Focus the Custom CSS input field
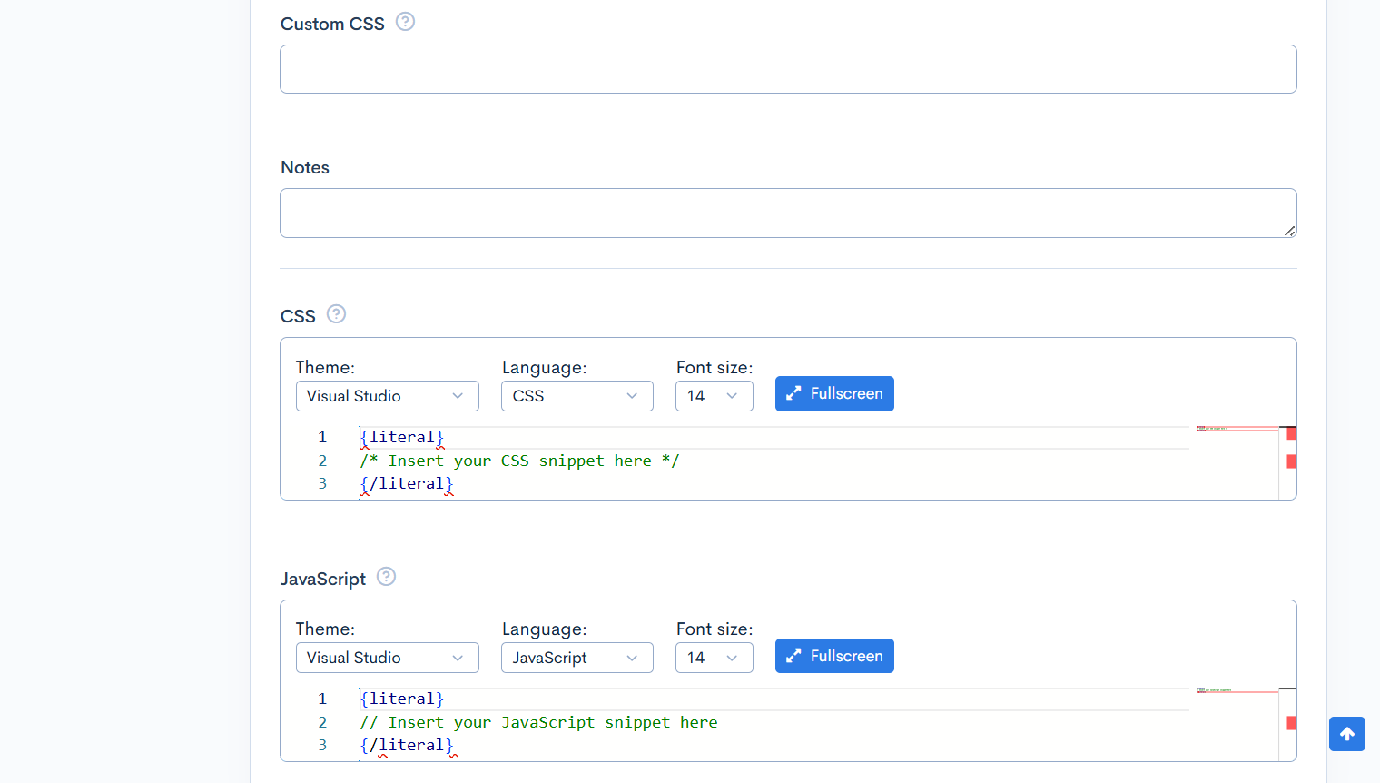The width and height of the screenshot is (1380, 783). (x=787, y=69)
